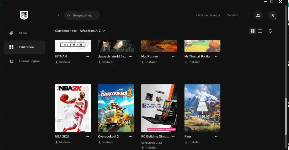Open PC Building Simulator three-dots menu
The height and width of the screenshot is (150, 289).
[x=174, y=137]
